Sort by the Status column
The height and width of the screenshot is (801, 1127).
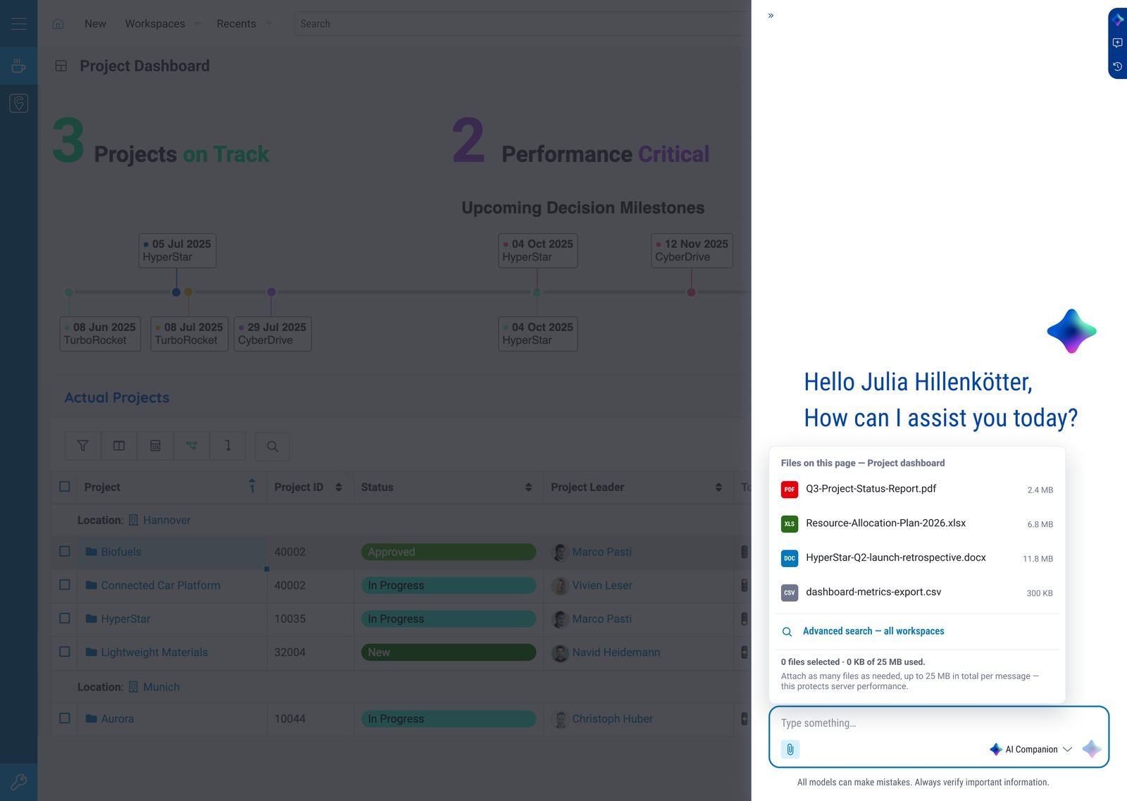(528, 488)
